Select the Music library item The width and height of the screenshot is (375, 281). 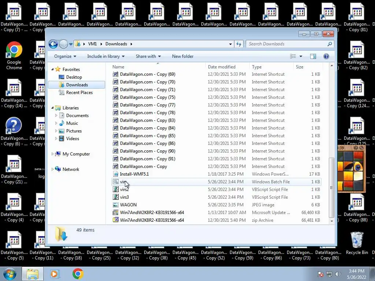pos(72,123)
